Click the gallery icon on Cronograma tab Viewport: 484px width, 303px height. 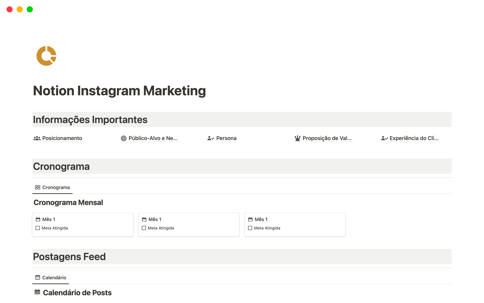pyautogui.click(x=38, y=187)
